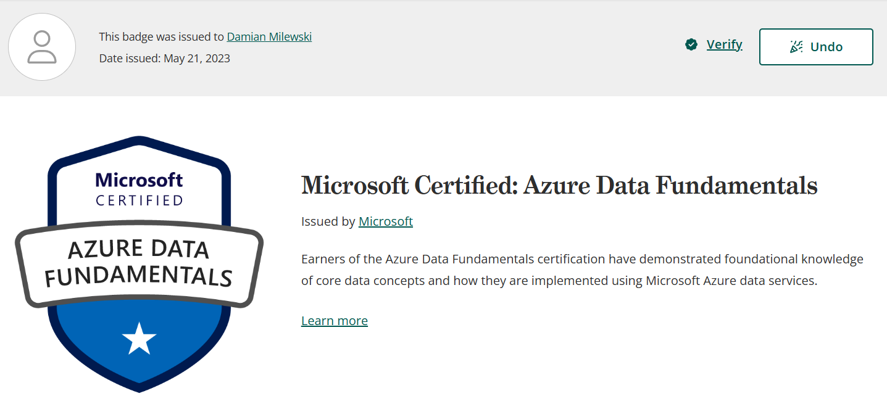This screenshot has height=396, width=887.
Task: Follow the Learn more link
Action: pos(334,321)
